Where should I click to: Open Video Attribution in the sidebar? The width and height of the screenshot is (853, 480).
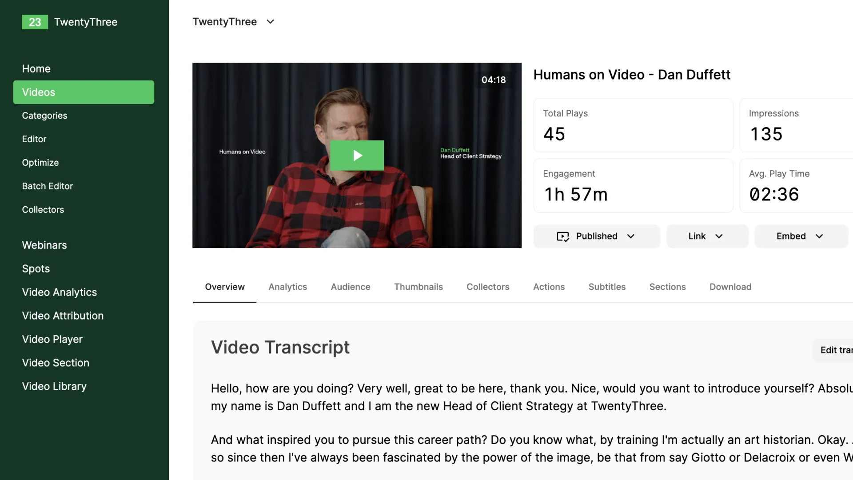click(63, 316)
